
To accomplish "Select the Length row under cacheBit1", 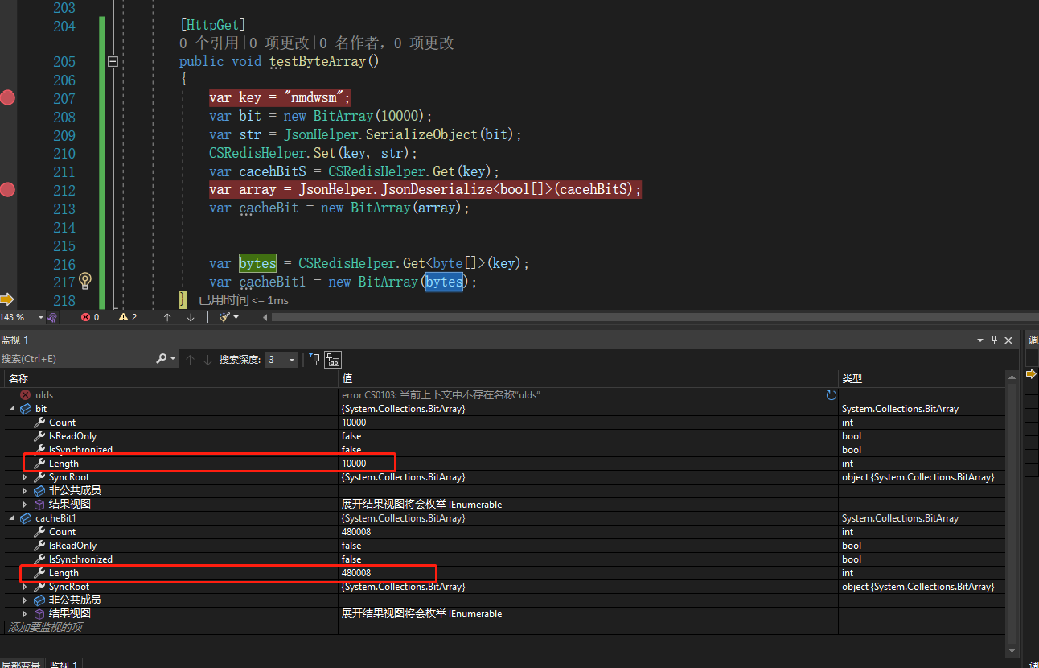I will [504, 573].
